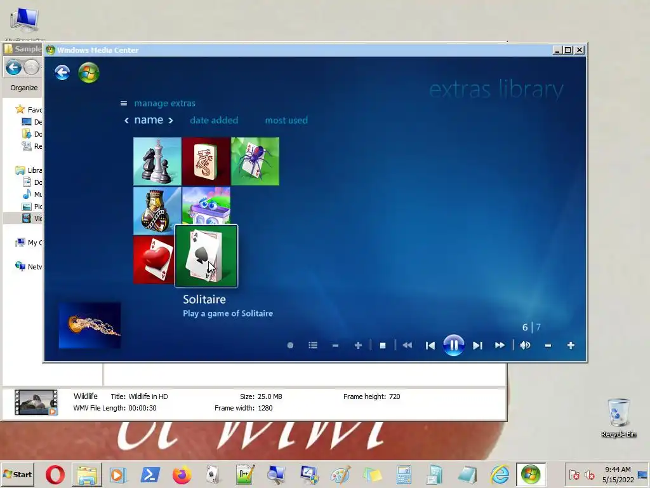The image size is (650, 488).
Task: Open Paint from the taskbar
Action: tap(340, 475)
